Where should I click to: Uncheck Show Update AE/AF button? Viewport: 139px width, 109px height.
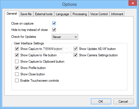(x=76, y=49)
